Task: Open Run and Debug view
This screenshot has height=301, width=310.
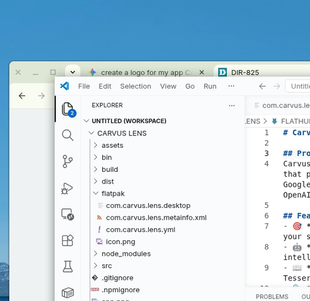Action: pyautogui.click(x=67, y=188)
